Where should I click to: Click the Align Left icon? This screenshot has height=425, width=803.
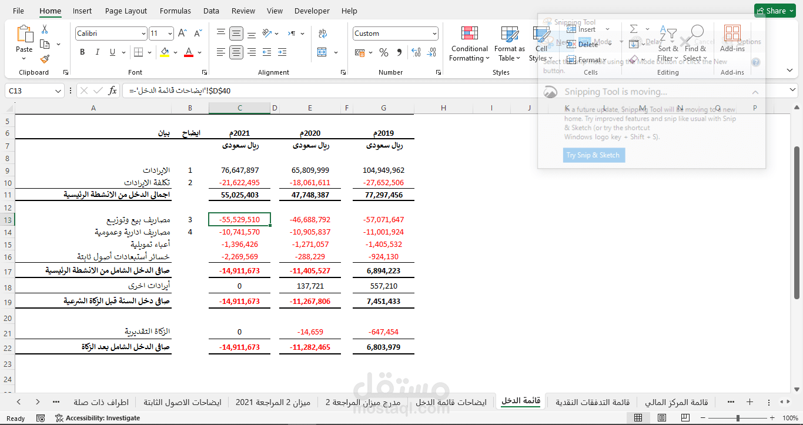[221, 52]
